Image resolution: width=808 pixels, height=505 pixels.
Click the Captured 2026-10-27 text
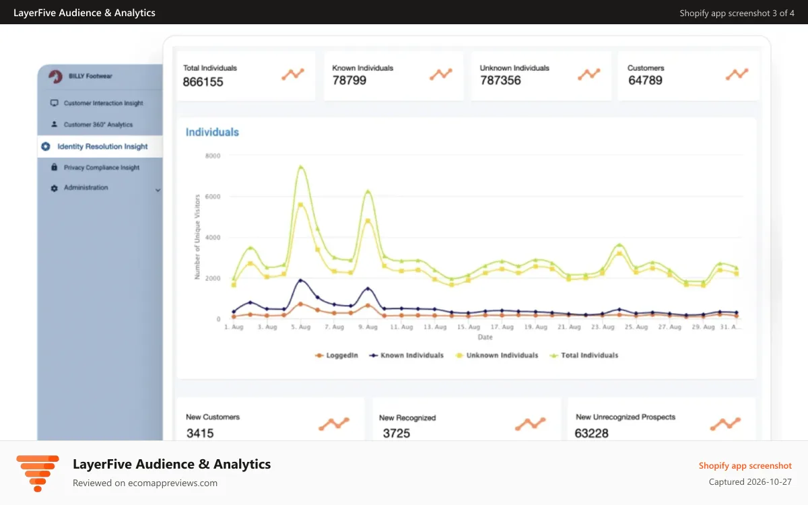tap(750, 482)
